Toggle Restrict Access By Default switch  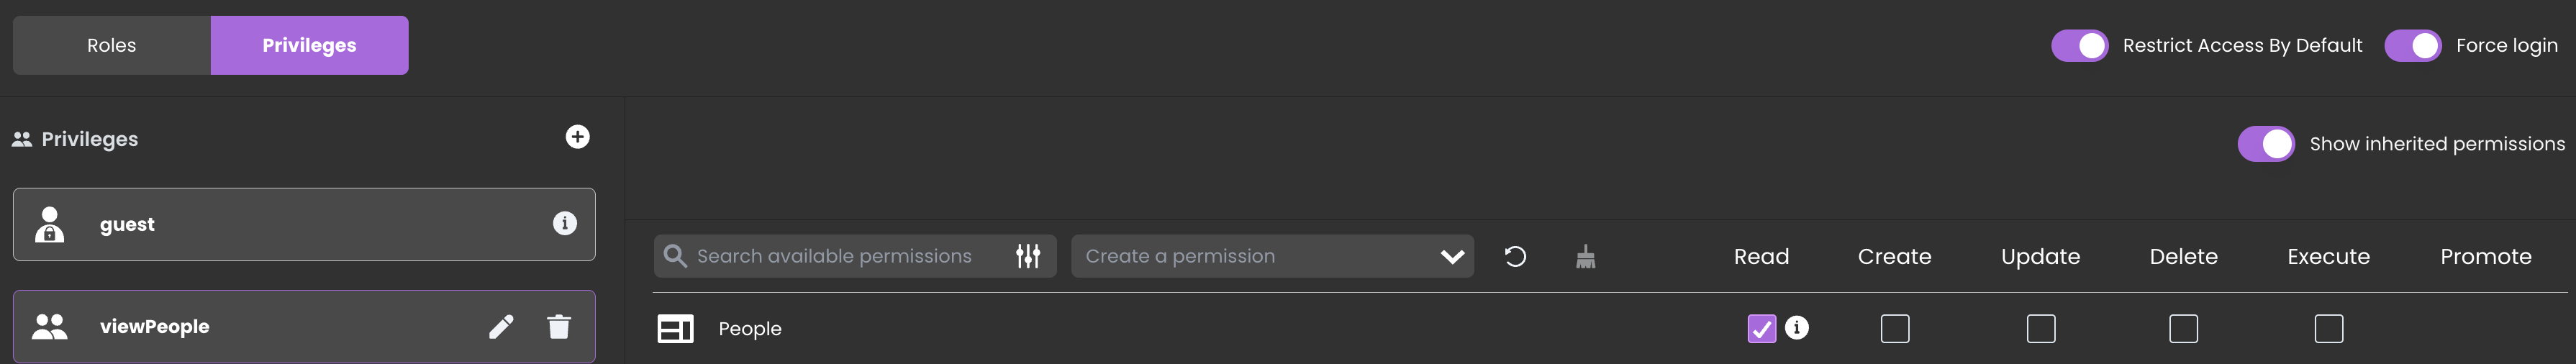click(2079, 45)
